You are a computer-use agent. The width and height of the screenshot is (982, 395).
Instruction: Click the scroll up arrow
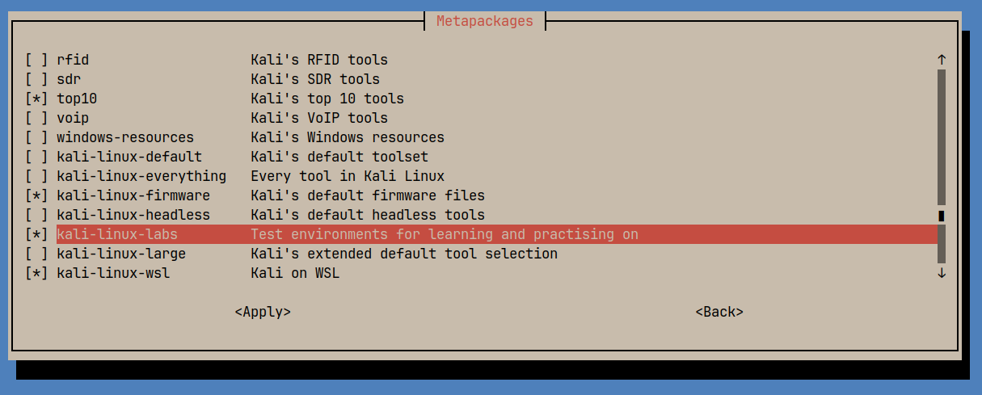942,60
